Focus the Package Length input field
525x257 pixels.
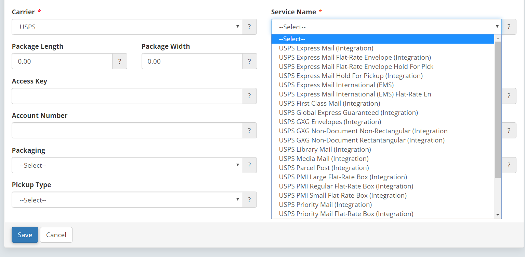tap(62, 61)
